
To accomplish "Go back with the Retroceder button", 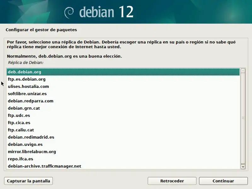I will tap(172, 181).
